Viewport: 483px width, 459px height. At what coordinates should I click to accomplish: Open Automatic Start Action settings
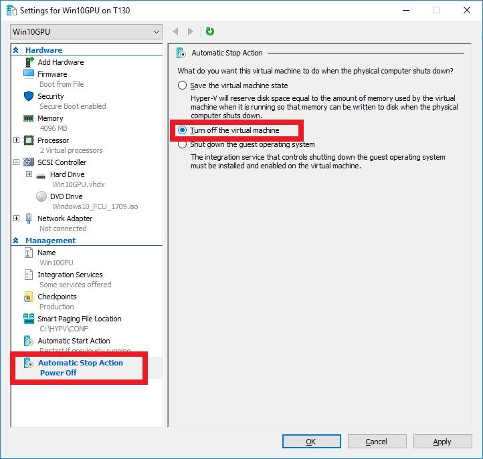(74, 341)
